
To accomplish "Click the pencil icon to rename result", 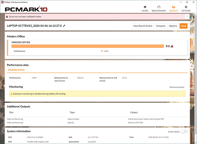I will 64,26.
